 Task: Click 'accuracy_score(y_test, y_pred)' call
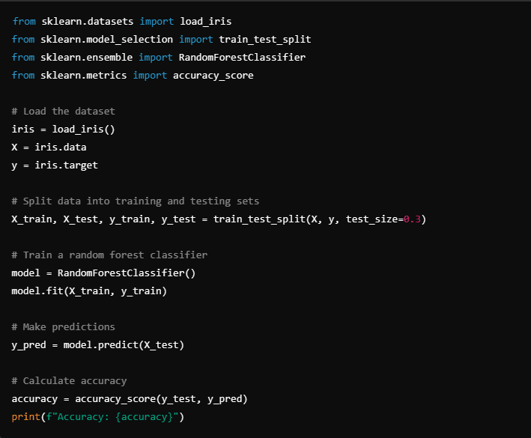click(x=161, y=399)
